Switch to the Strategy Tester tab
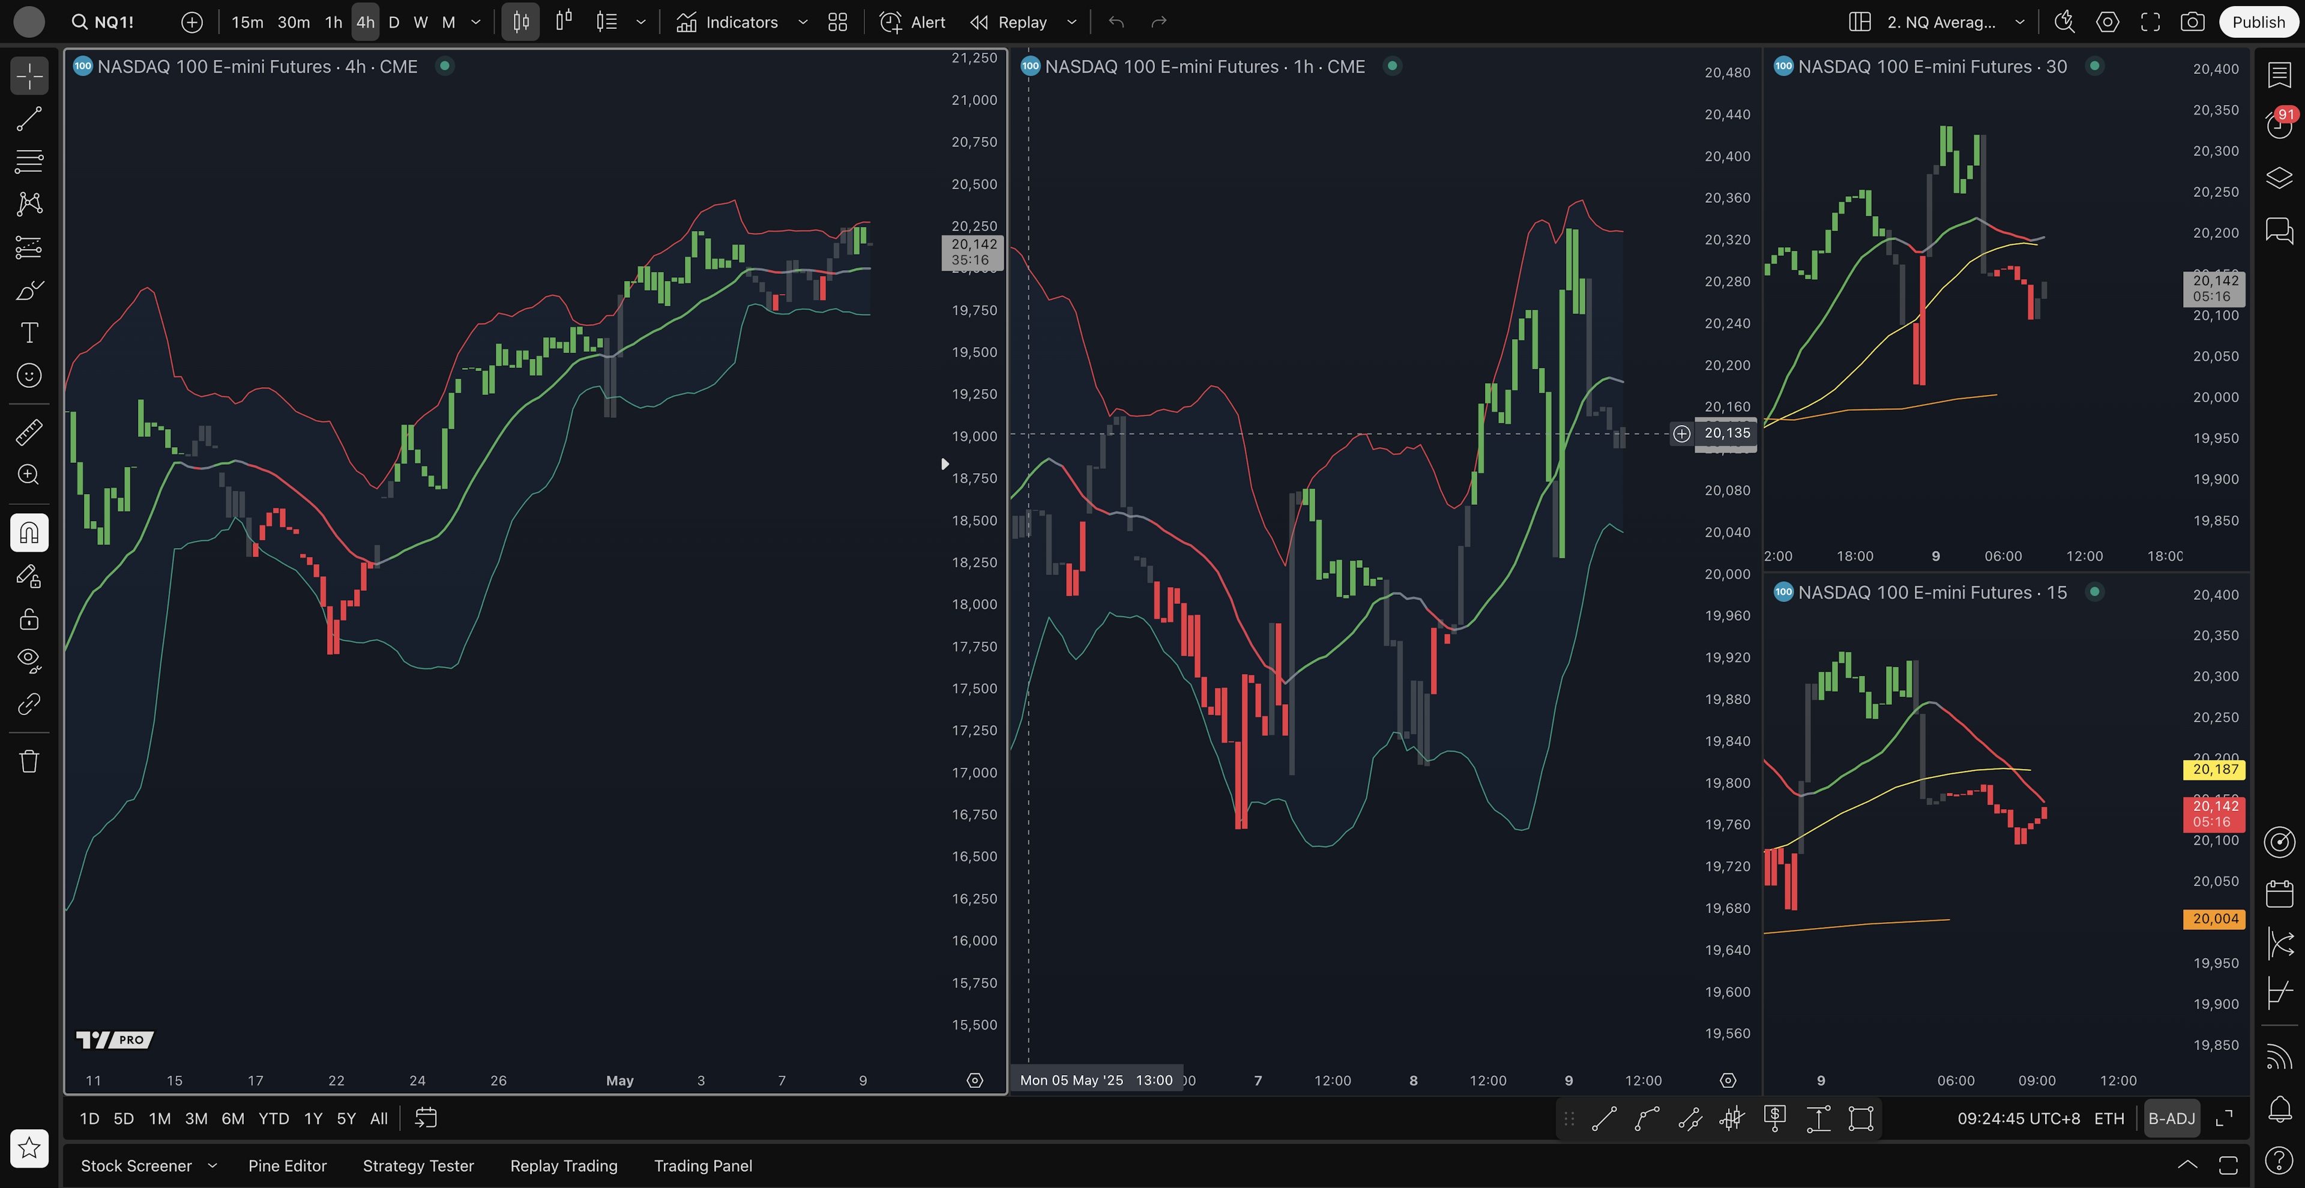This screenshot has height=1188, width=2305. (x=418, y=1166)
